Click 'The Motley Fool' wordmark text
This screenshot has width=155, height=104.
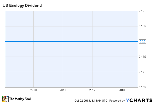point(20,99)
